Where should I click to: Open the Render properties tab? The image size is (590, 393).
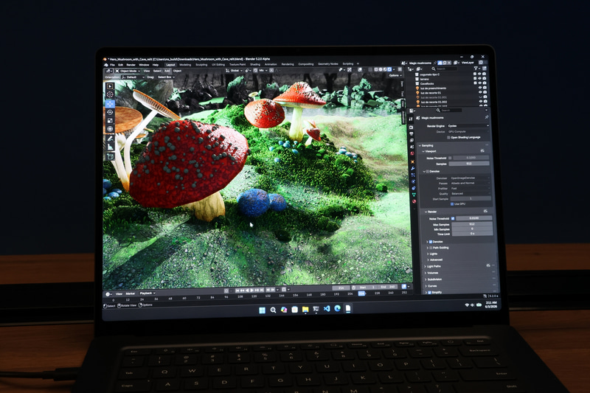click(x=411, y=128)
